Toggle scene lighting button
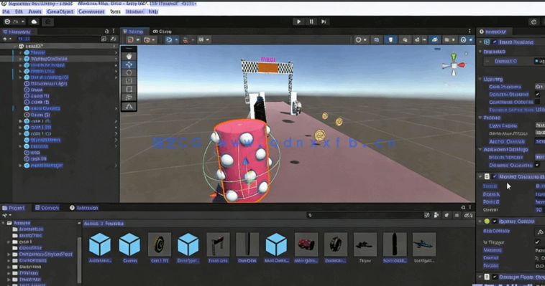Viewport: 545px width, 286px height. [x=390, y=40]
